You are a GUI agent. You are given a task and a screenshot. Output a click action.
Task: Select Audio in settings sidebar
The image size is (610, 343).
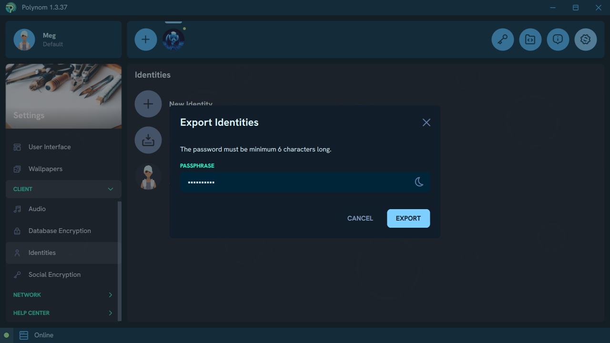tap(37, 209)
